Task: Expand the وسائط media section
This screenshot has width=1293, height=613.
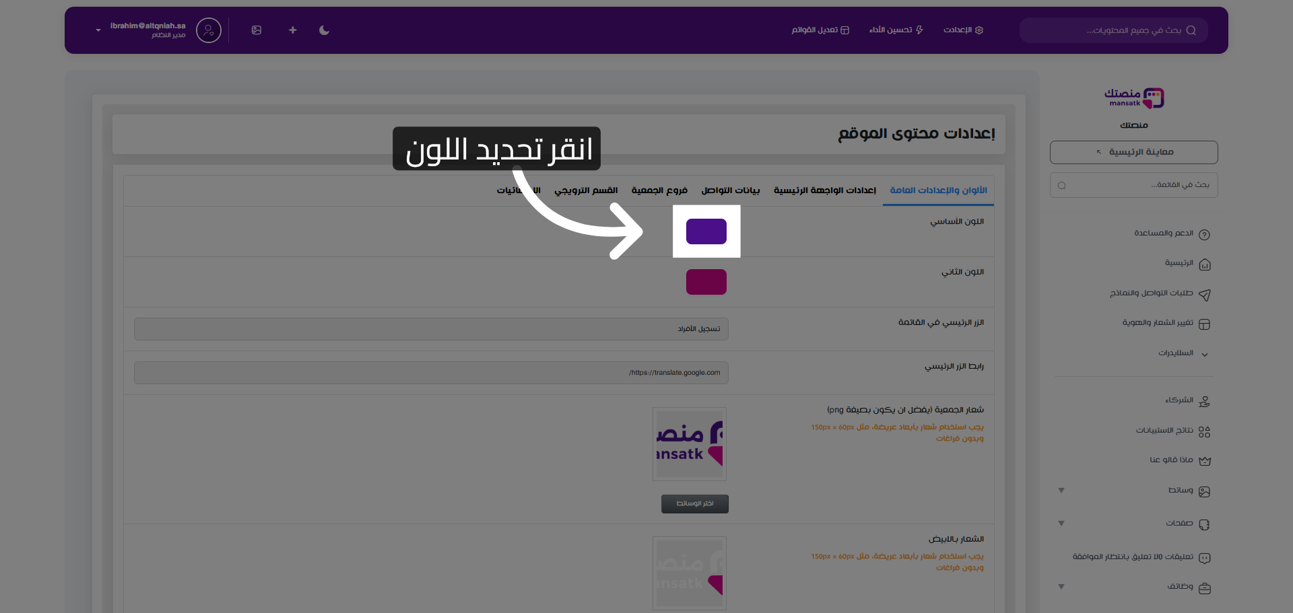Action: [1061, 491]
